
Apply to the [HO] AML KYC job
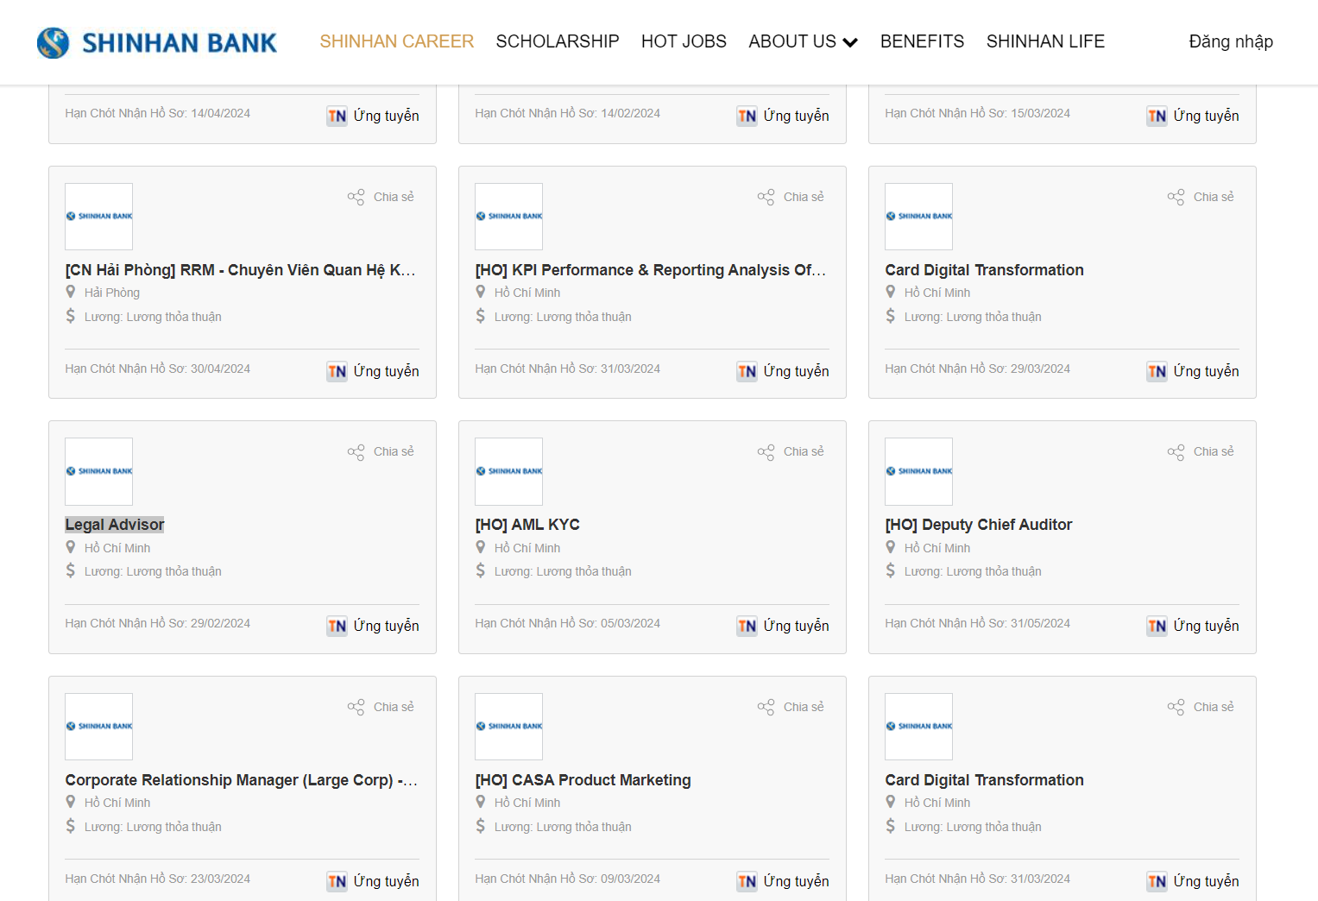783,626
